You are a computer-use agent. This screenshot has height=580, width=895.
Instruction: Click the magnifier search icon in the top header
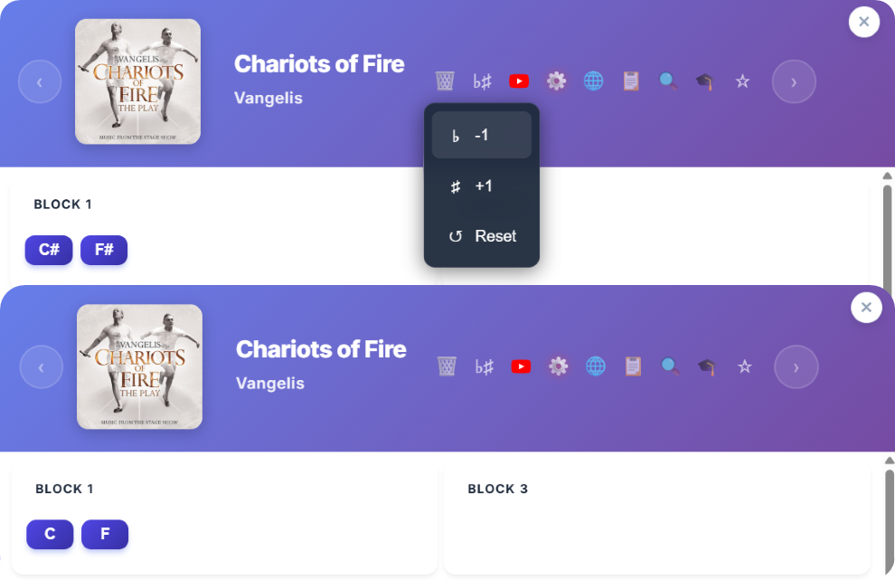(668, 81)
